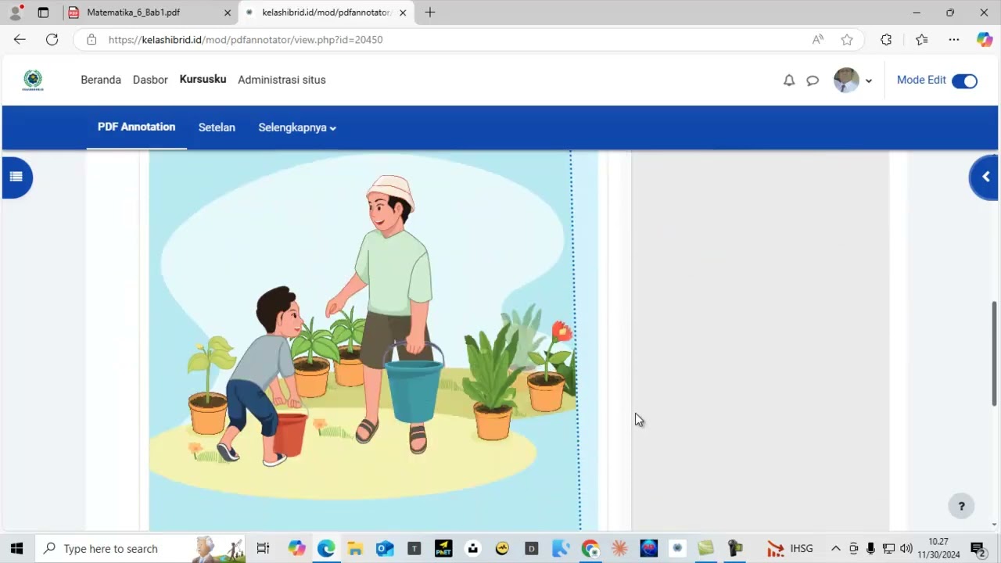Open Kursusku menu item
The width and height of the screenshot is (1001, 563).
pos(203,79)
